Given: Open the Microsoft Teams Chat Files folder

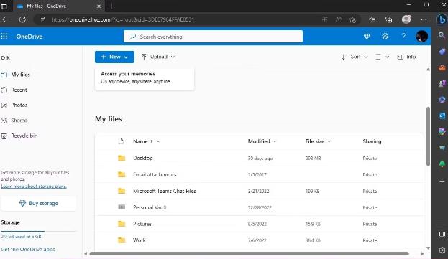Looking at the screenshot, I should [165, 191].
